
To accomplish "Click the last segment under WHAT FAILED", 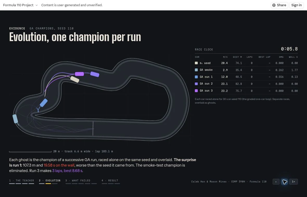I will [x=94, y=183].
